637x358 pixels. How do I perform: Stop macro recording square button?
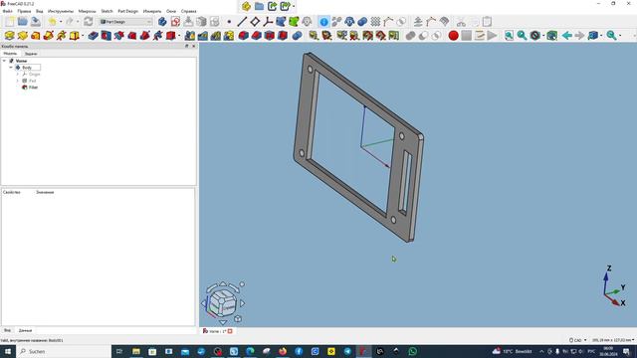[x=467, y=36]
